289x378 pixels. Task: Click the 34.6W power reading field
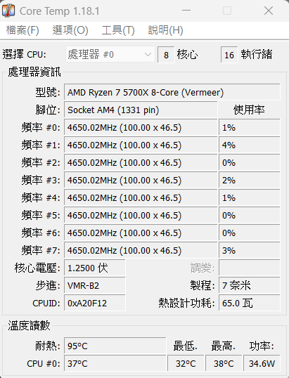pyautogui.click(x=262, y=363)
